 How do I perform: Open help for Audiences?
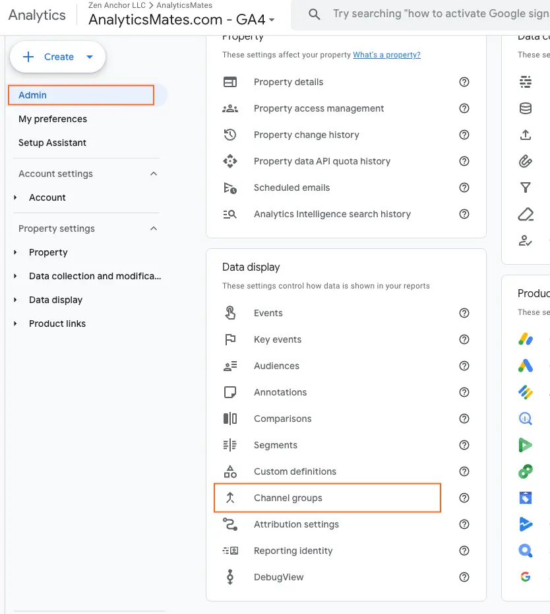(464, 366)
